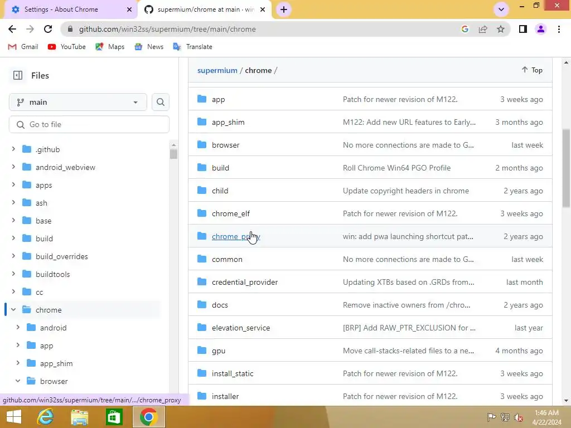Expand the base tree folder

pos(13,220)
